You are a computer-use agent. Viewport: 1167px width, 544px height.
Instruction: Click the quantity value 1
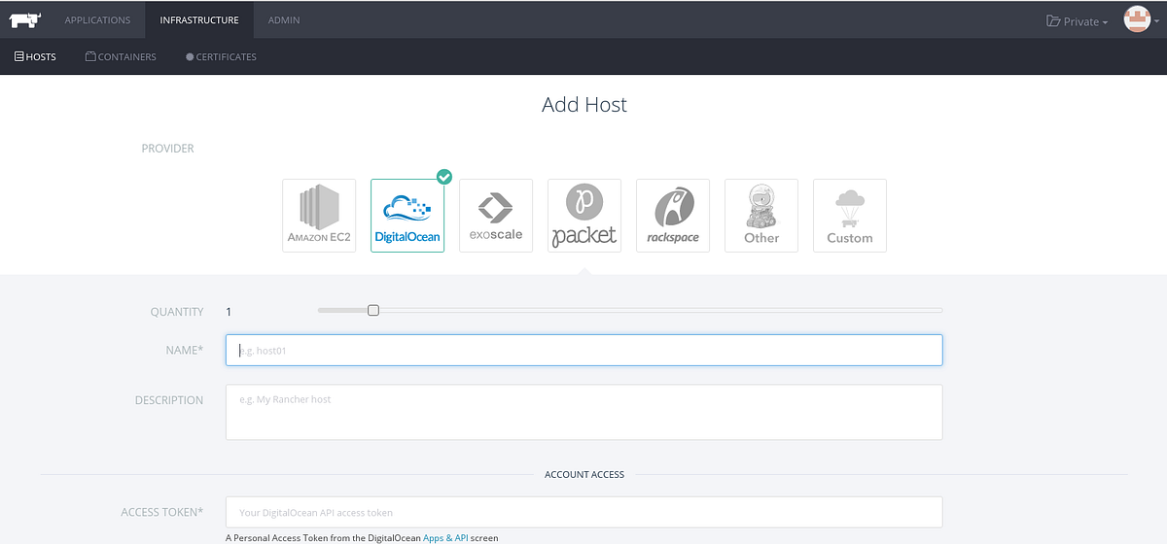[229, 312]
